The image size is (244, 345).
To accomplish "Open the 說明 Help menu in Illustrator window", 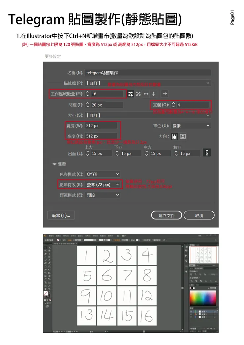I will pos(110,235).
